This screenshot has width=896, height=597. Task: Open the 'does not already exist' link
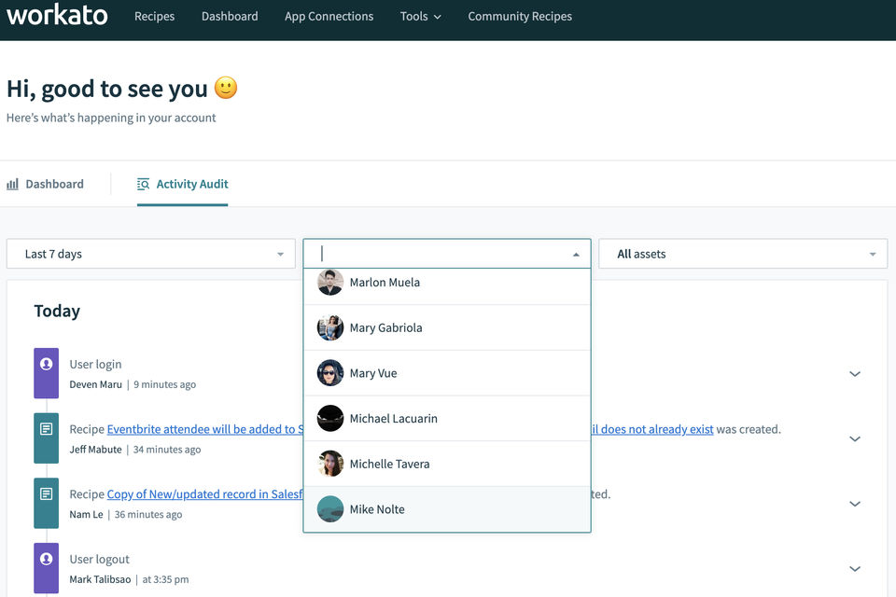[x=652, y=429]
